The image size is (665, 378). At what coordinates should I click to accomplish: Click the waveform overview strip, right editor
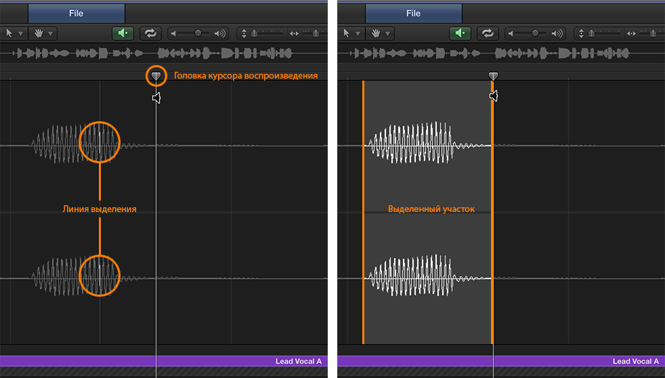[501, 53]
